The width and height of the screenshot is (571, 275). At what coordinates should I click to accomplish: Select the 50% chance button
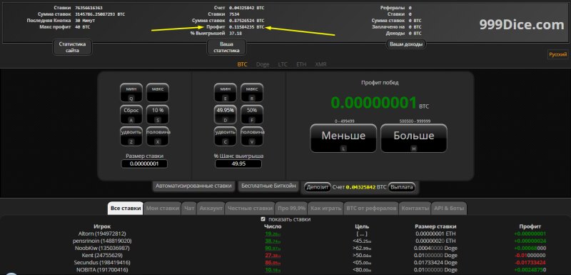[252, 114]
